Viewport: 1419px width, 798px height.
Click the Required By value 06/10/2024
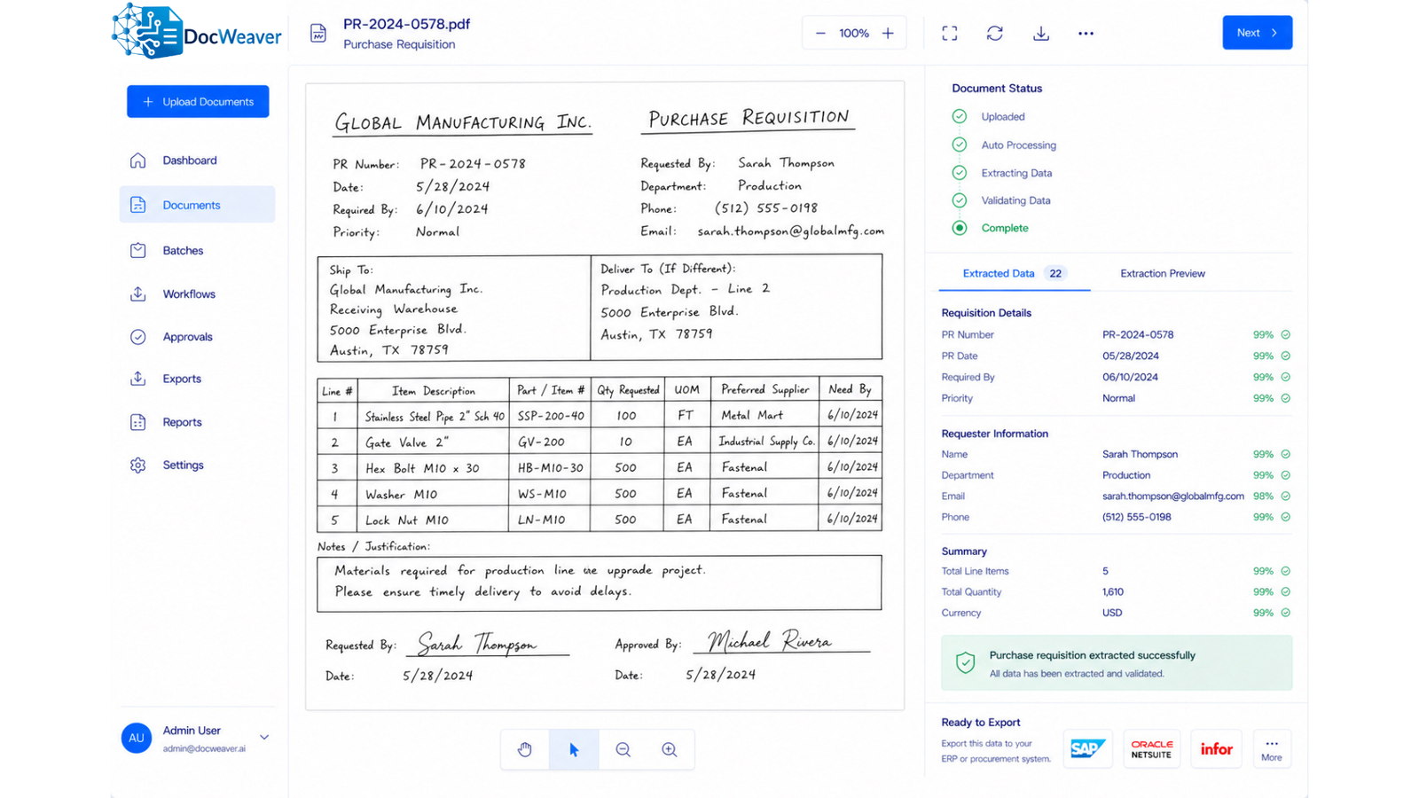tap(1130, 377)
